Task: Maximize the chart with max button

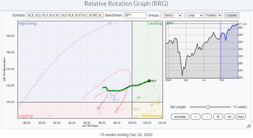Action: point(241,117)
